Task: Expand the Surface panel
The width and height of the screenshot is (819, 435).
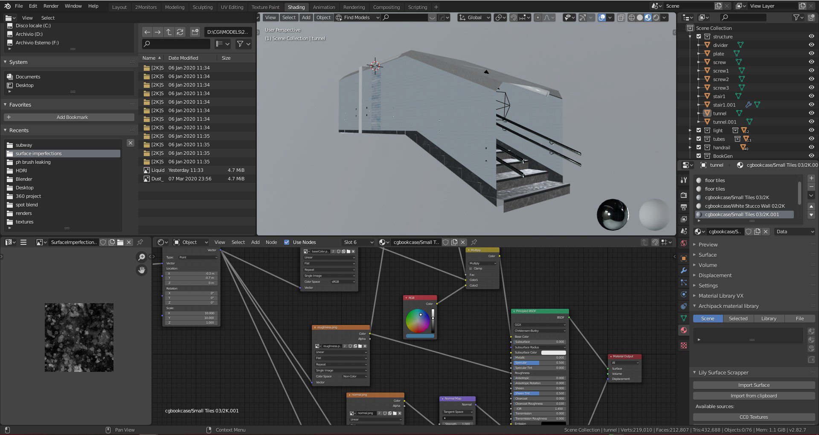Action: coord(707,255)
